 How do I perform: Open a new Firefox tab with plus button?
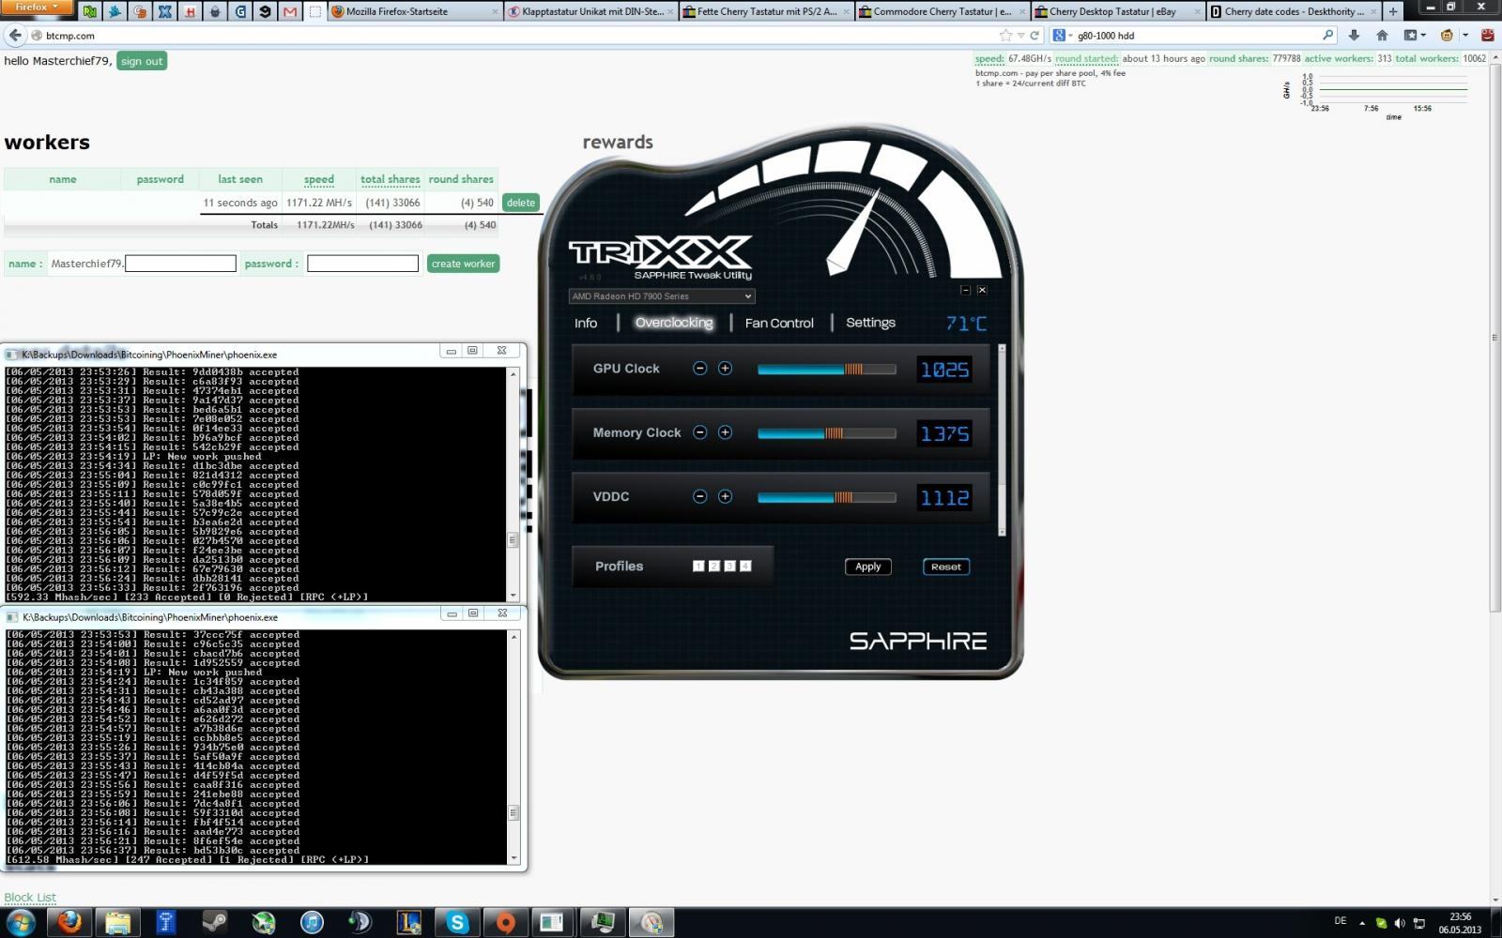pyautogui.click(x=1393, y=11)
